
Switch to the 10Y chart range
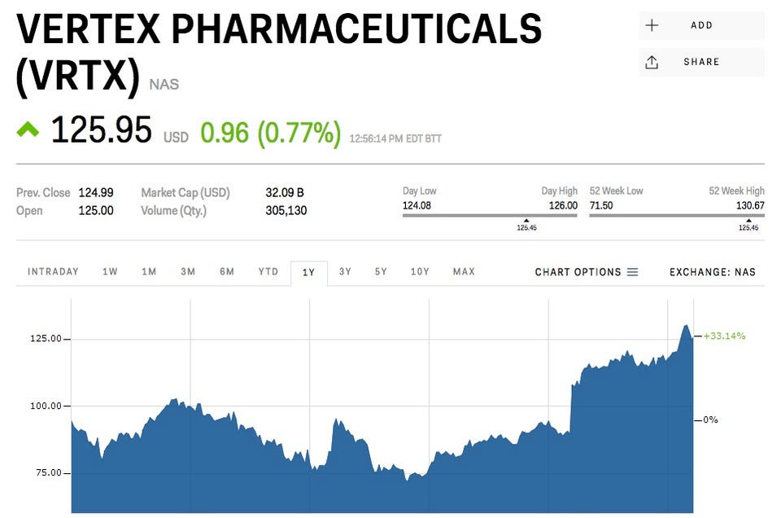coord(420,272)
